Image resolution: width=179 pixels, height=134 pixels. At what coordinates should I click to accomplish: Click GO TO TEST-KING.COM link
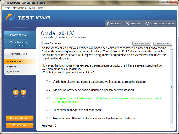162,23
